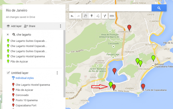Image resolution: width=173 pixels, height=109 pixels.
Task: Click the Share person-plus icon
Action: (x=26, y=26)
